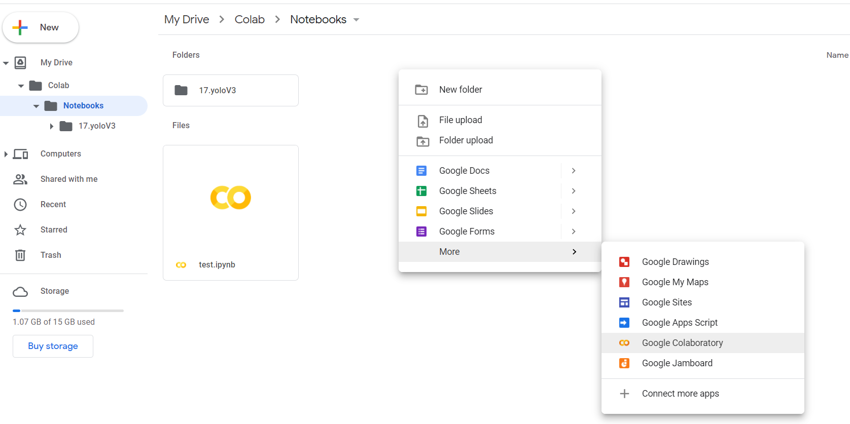Expand the Computers section arrow

pyautogui.click(x=6, y=154)
